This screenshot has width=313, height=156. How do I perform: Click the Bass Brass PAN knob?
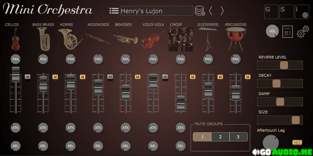[x=43, y=59]
